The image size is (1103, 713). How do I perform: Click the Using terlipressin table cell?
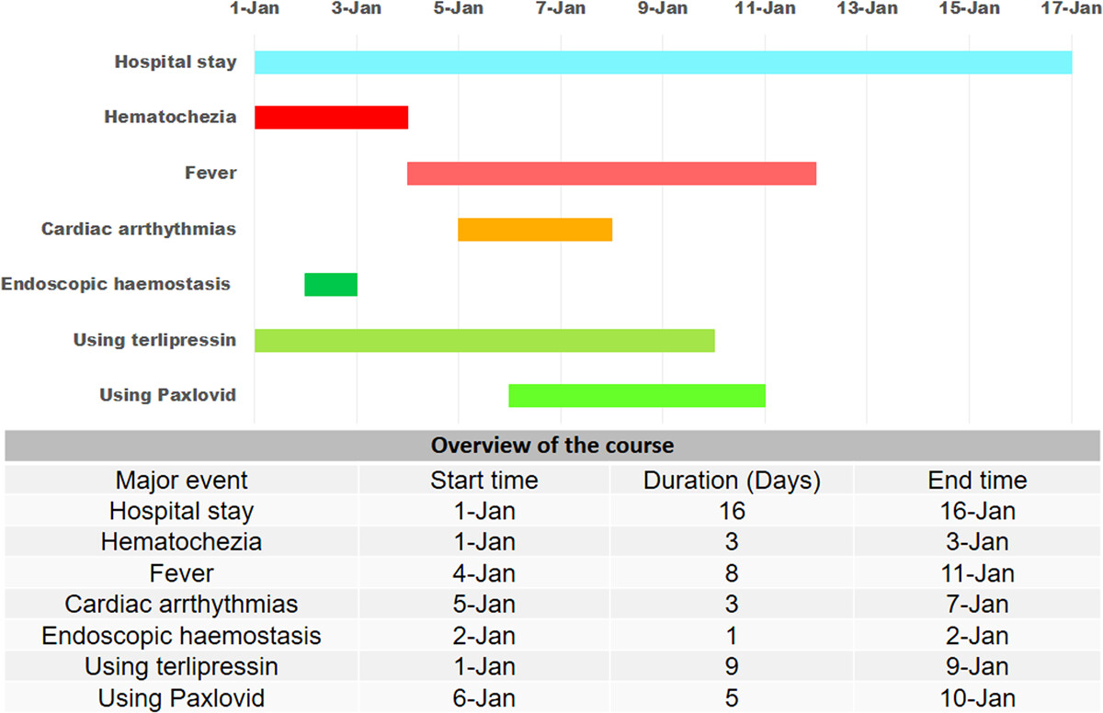click(x=181, y=667)
